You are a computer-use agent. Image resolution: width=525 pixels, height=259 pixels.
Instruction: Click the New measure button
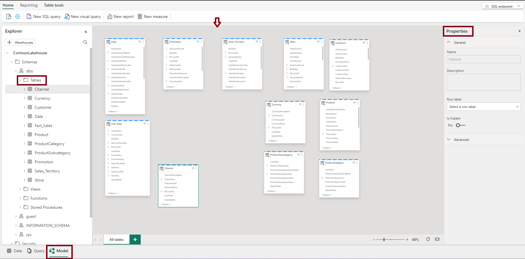pyautogui.click(x=153, y=17)
